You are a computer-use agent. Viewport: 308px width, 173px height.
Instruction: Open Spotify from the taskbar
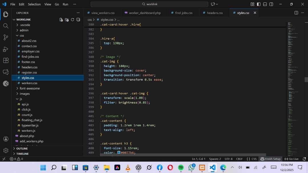click(181, 168)
